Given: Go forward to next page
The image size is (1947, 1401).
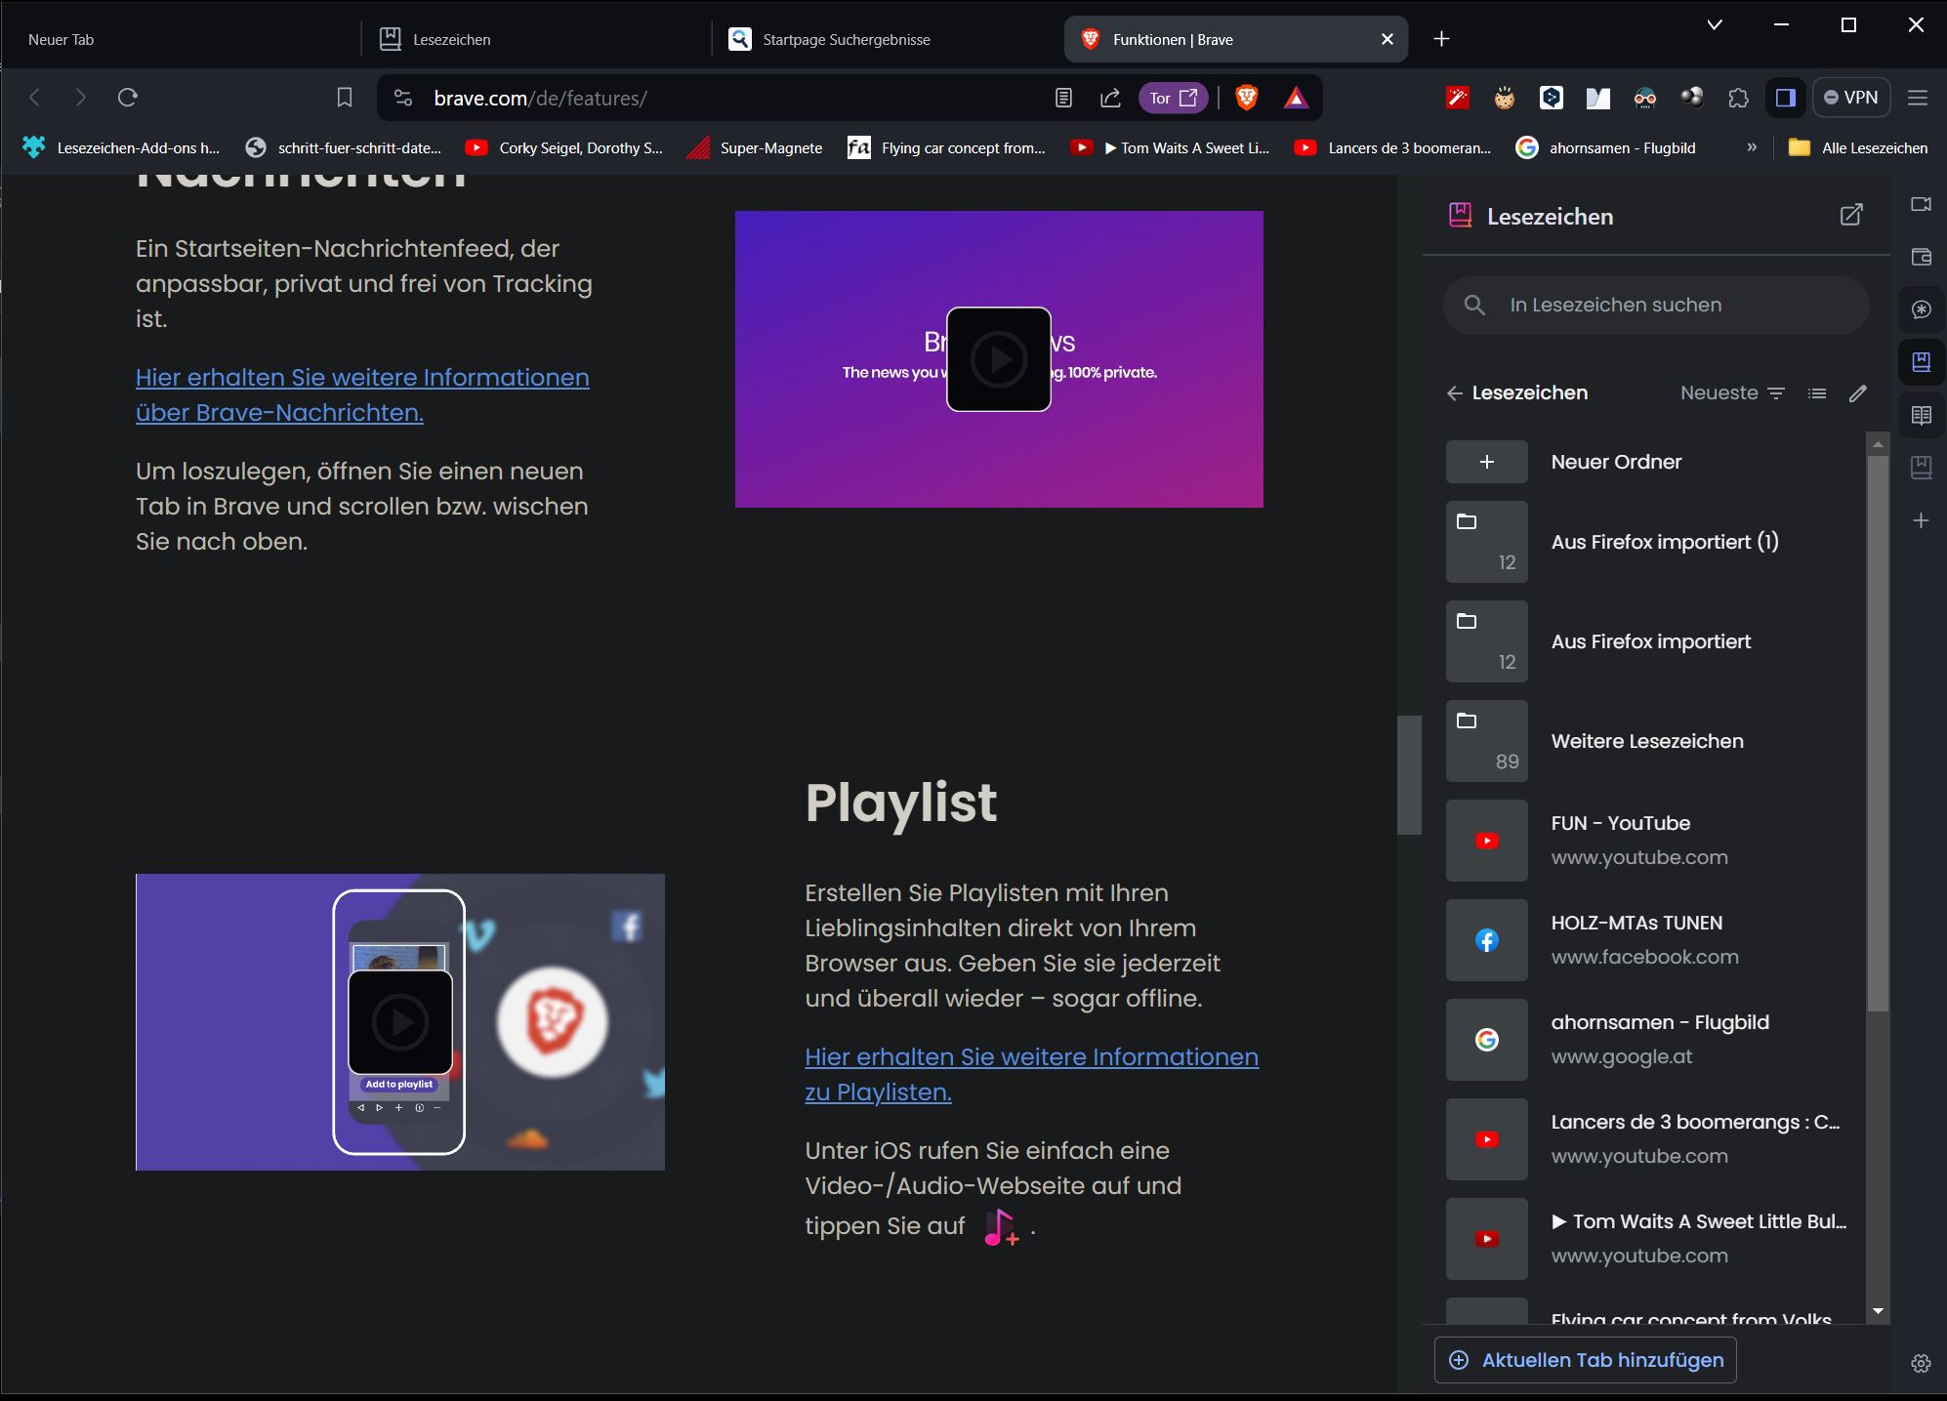Looking at the screenshot, I should (x=81, y=97).
